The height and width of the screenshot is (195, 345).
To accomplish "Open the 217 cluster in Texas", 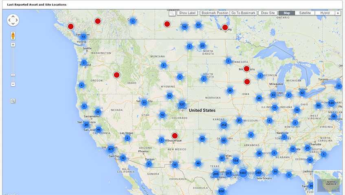I will click(x=229, y=173).
